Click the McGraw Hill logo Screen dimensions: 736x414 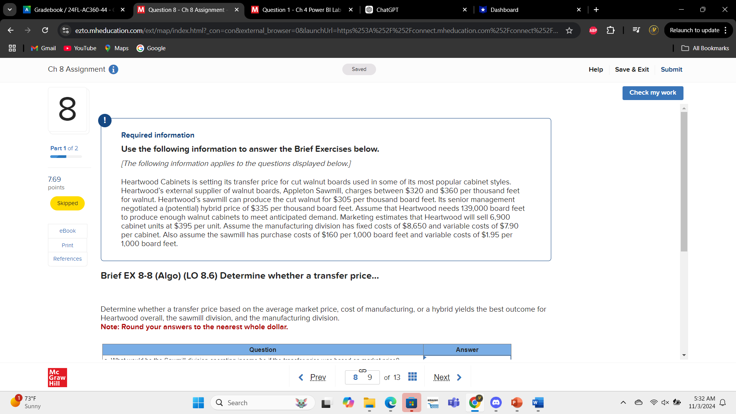click(57, 377)
